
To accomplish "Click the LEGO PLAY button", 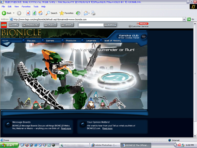I will point(50,25).
